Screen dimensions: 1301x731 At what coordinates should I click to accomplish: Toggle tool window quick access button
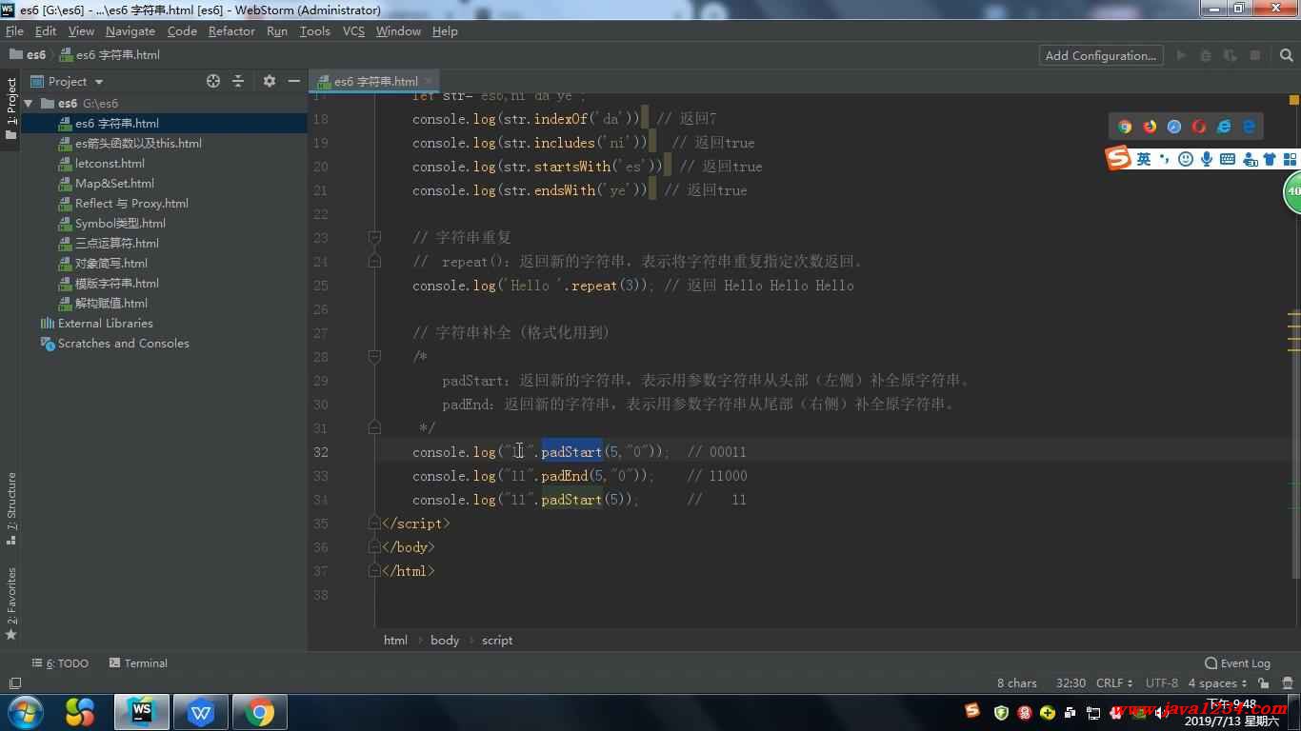(x=14, y=683)
